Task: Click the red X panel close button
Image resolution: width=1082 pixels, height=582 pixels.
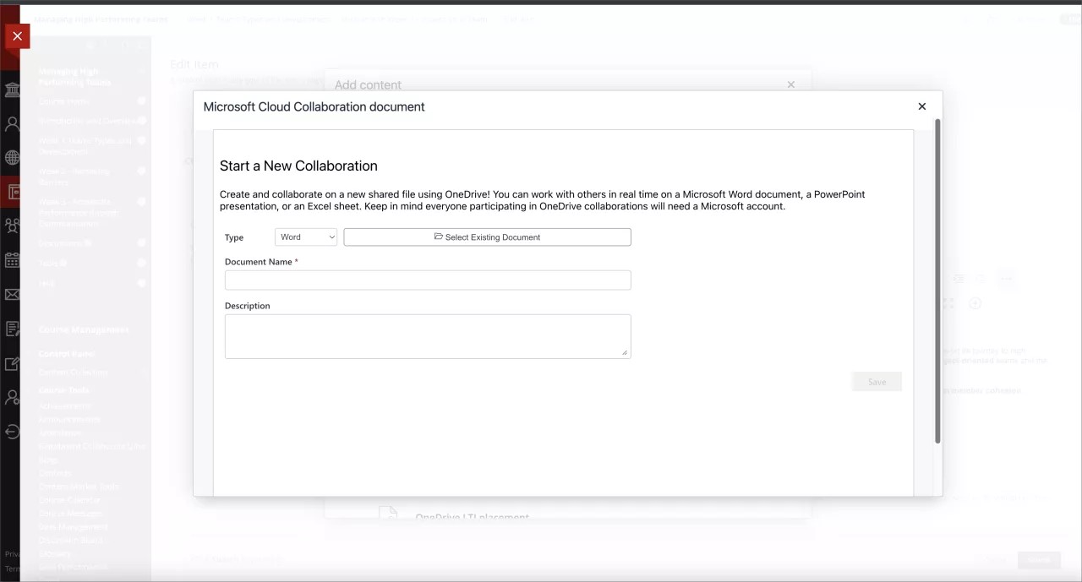Action: [17, 36]
